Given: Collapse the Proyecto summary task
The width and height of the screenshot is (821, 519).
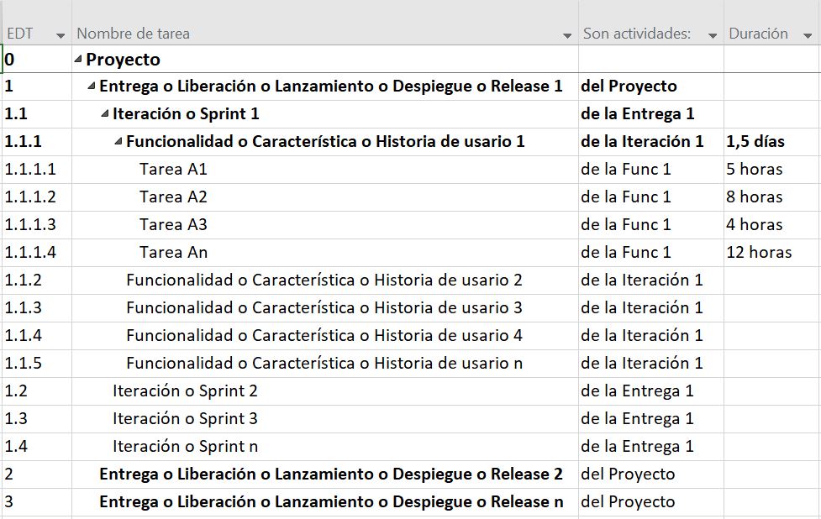Looking at the screenshot, I should tap(79, 60).
